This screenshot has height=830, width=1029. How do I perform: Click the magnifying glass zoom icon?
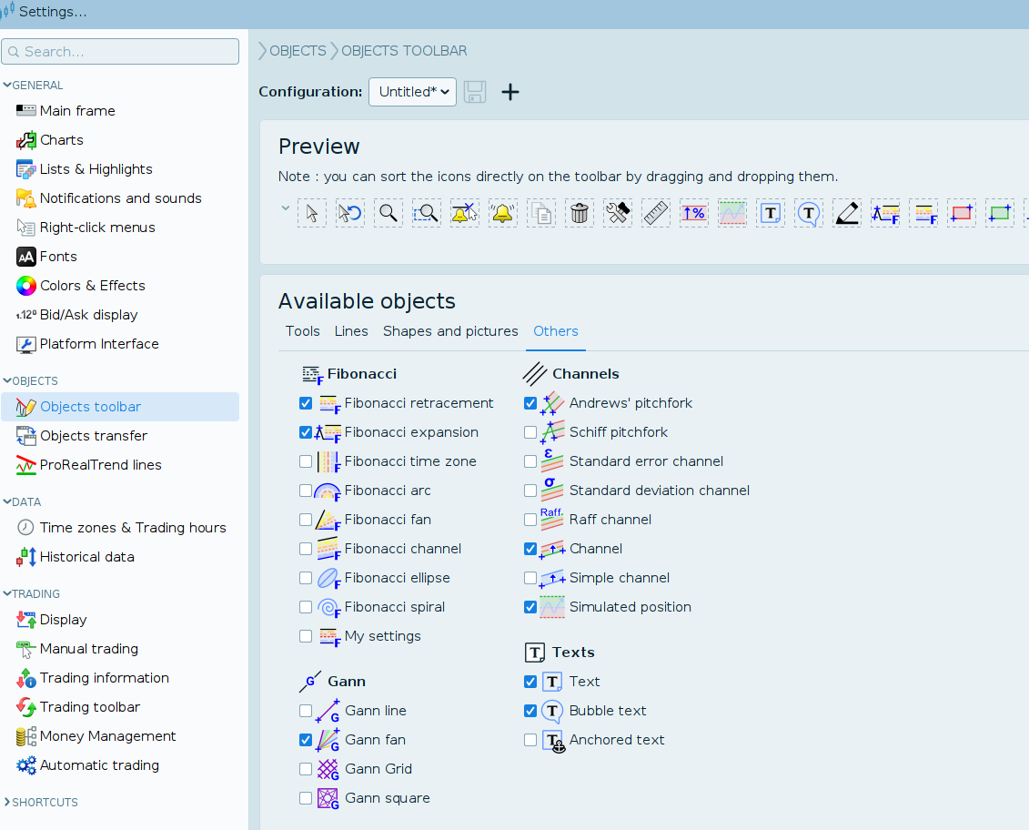coord(388,214)
